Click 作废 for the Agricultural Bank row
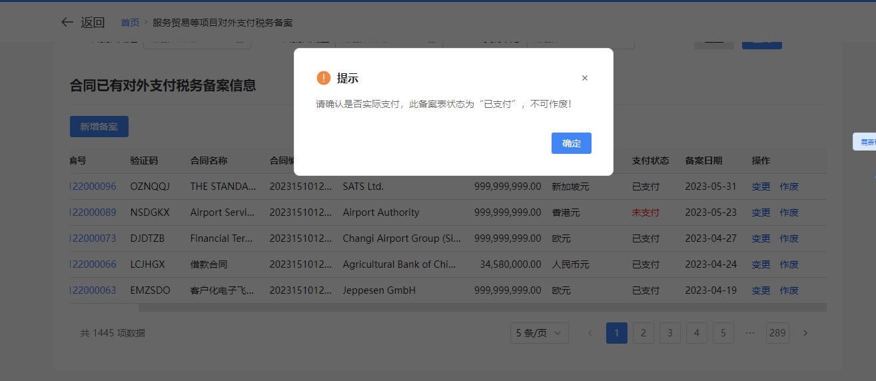The width and height of the screenshot is (876, 381). [789, 264]
